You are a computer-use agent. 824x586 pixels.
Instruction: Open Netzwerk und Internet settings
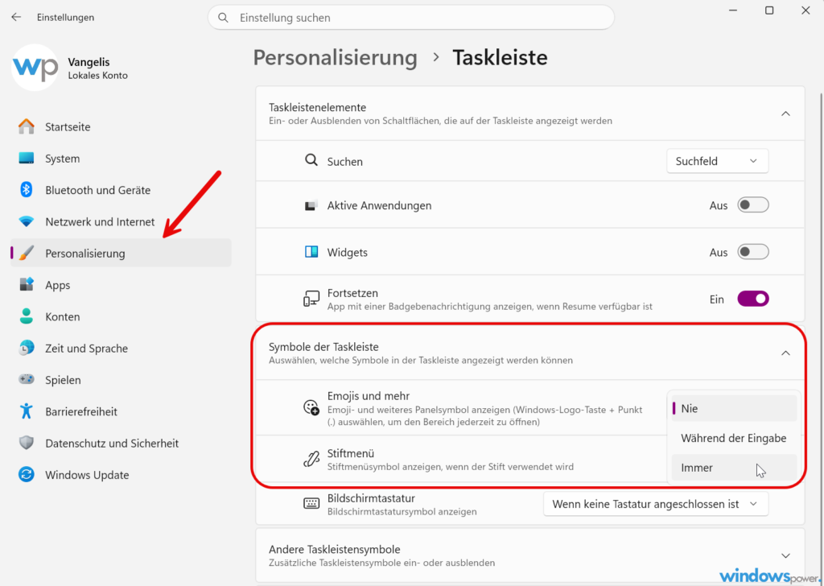121,221
